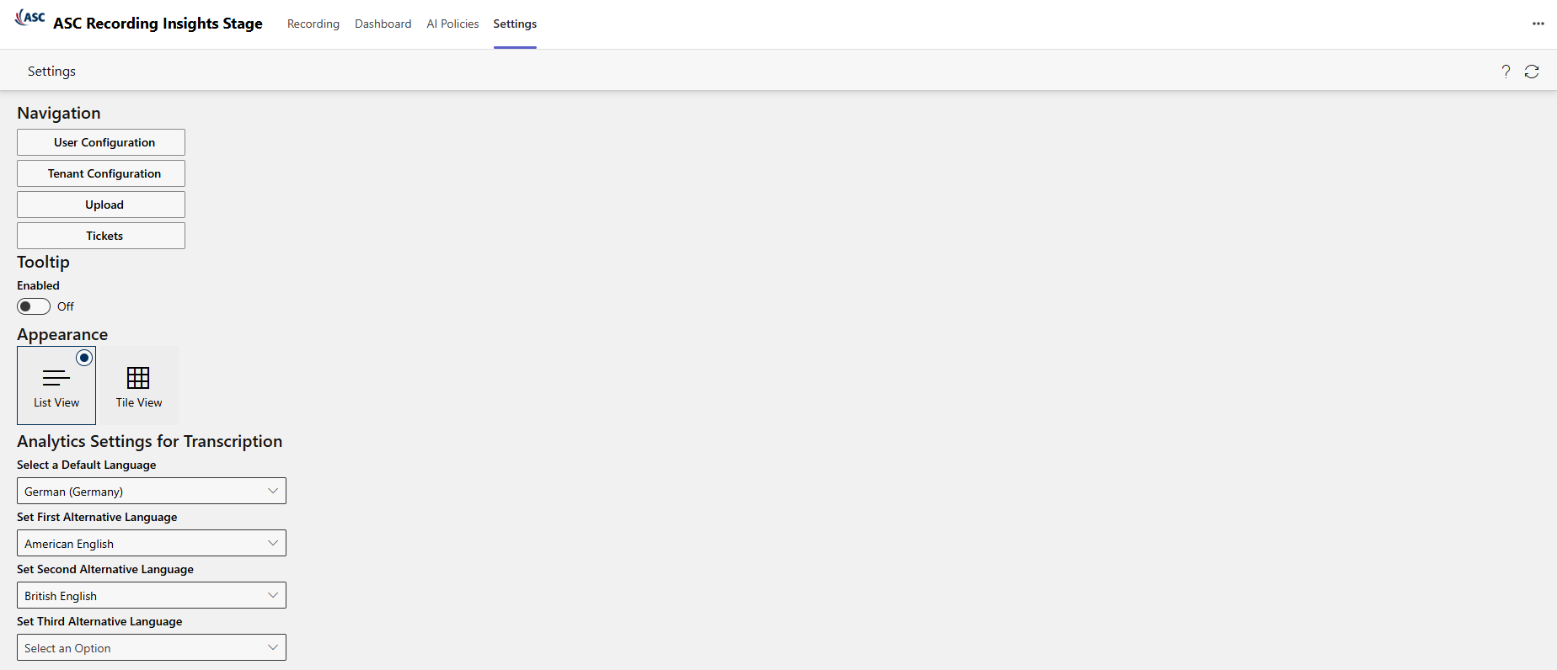Image resolution: width=1557 pixels, height=670 pixels.
Task: Open First Alternative Language dropdown
Action: tap(152, 543)
